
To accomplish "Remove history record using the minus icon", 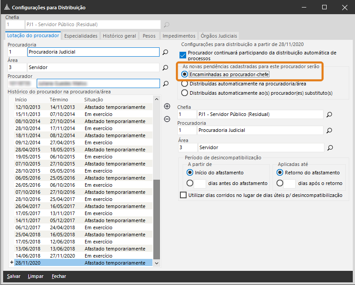I will (167, 119).
